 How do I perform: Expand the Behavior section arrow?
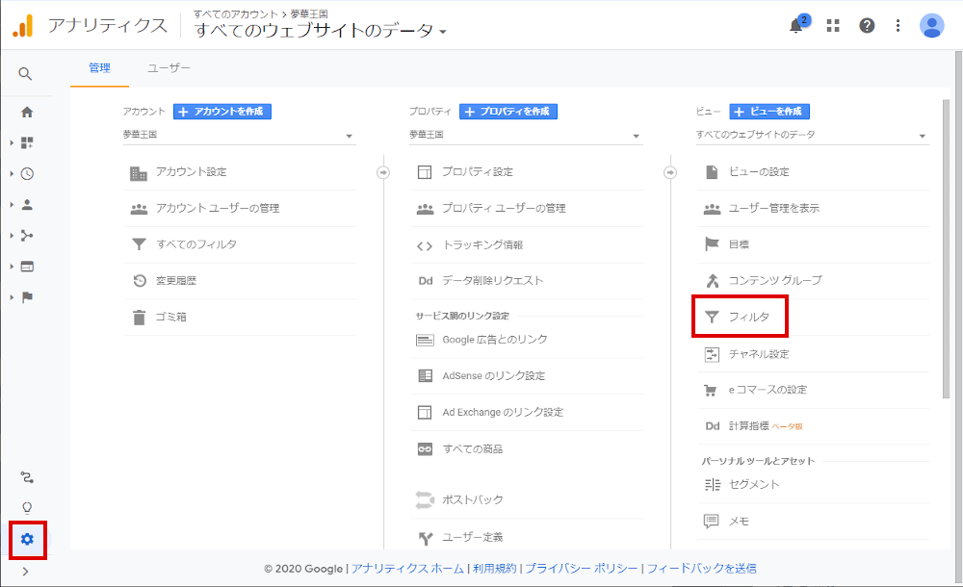pos(12,267)
